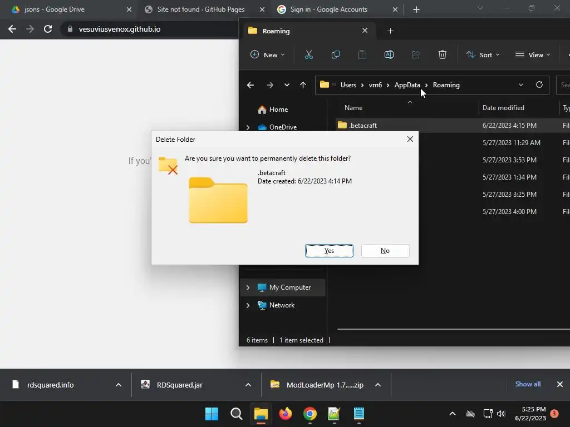Click Show all downloads link
Image resolution: width=570 pixels, height=427 pixels.
(x=528, y=384)
